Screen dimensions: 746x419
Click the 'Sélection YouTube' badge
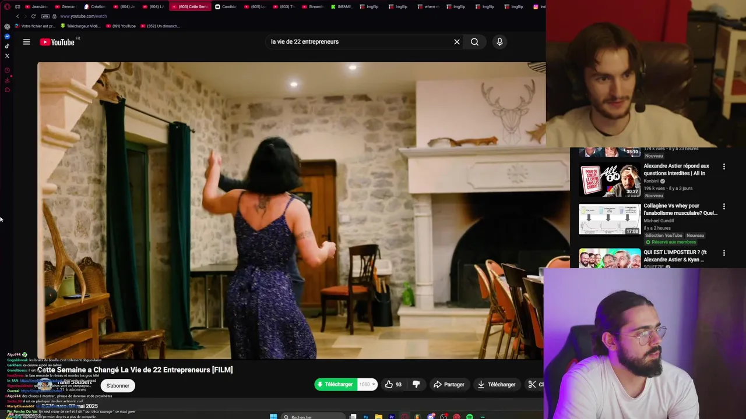click(x=663, y=235)
